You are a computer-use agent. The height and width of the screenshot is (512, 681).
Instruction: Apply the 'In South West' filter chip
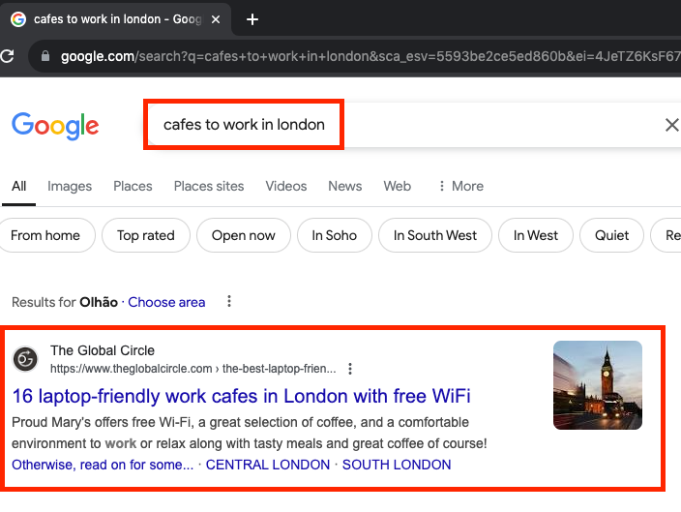pyautogui.click(x=435, y=235)
